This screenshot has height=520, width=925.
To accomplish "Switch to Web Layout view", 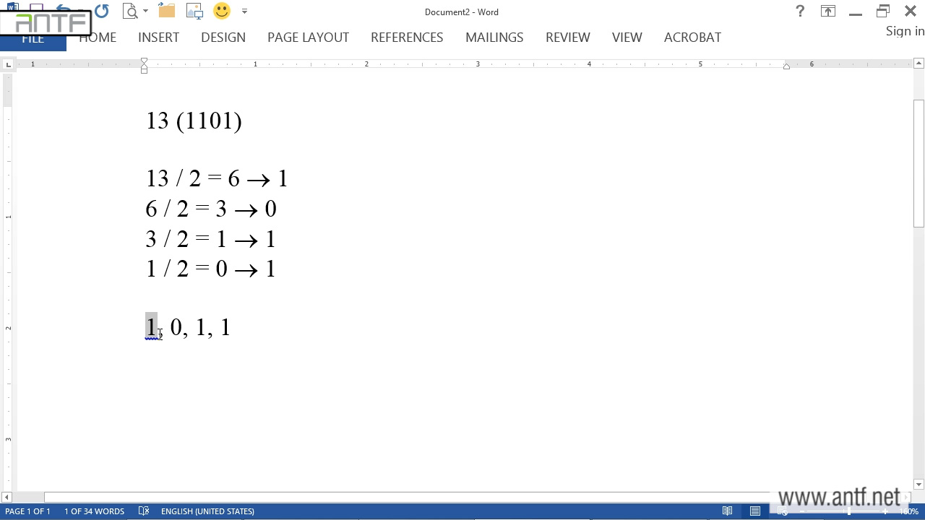I will 783,511.
